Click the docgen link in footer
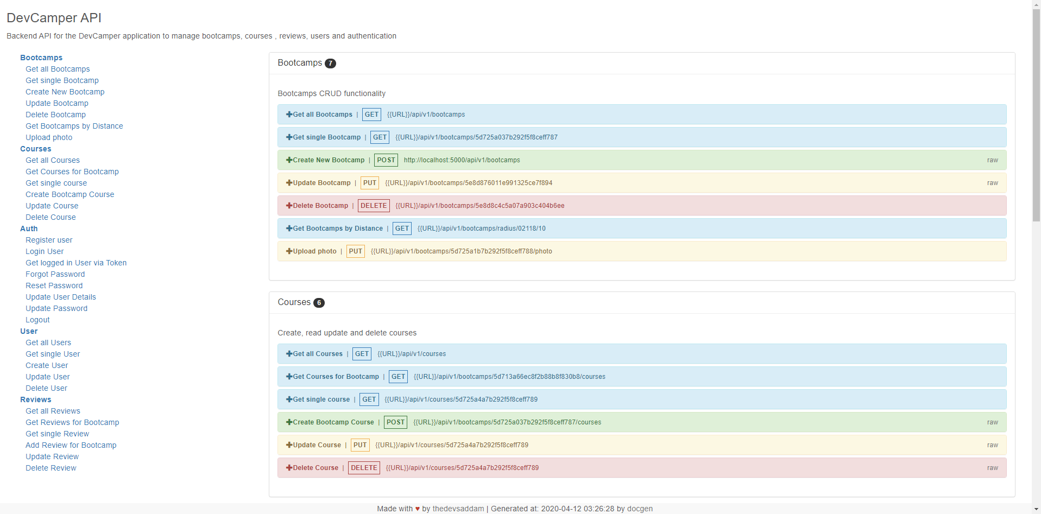Screen dimensions: 1041x514 (640, 509)
